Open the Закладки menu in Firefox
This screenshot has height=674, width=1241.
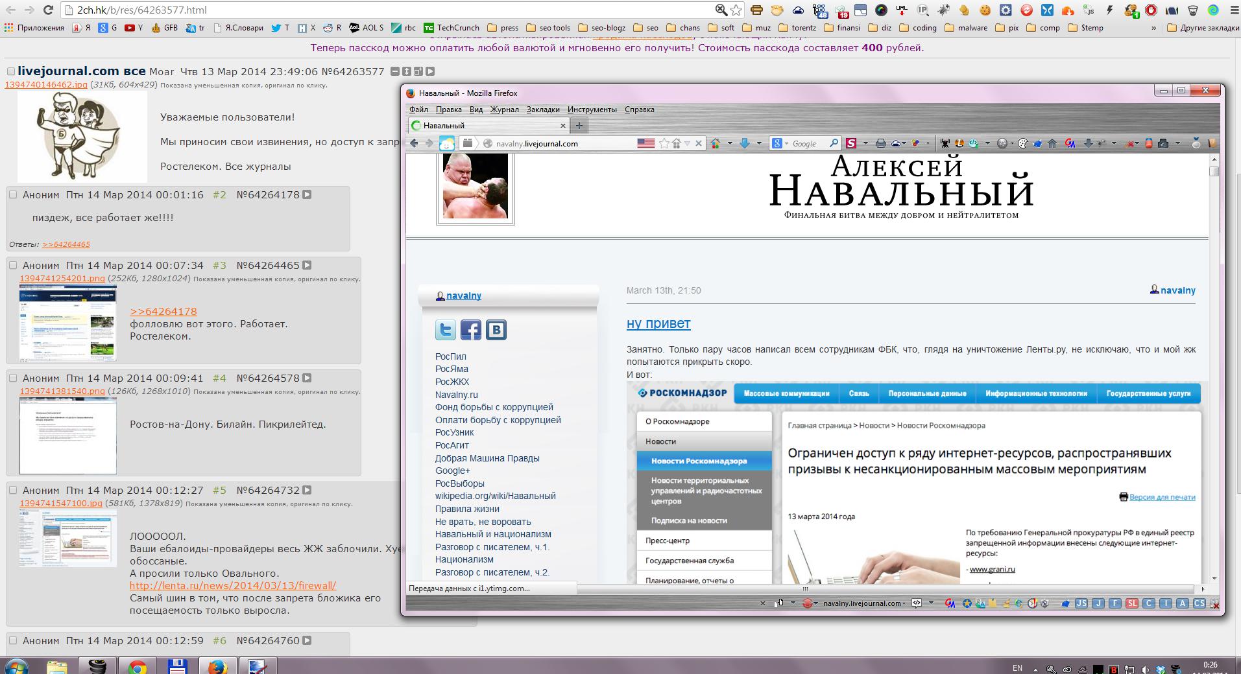[x=543, y=110]
